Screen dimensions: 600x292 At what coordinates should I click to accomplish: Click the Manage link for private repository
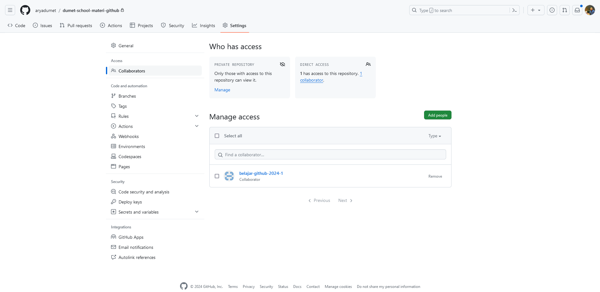[x=222, y=90]
